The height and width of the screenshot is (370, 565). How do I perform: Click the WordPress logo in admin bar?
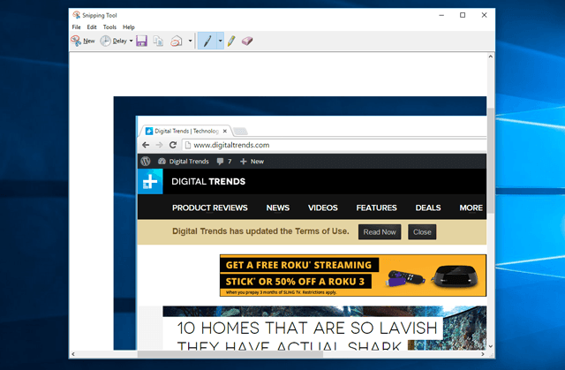(x=146, y=162)
